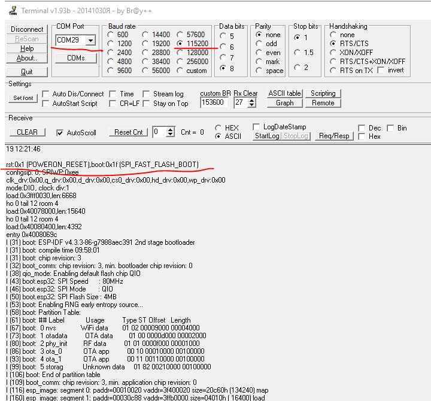The image size is (431, 401).
Task: Open the Help button
Action: 27,48
